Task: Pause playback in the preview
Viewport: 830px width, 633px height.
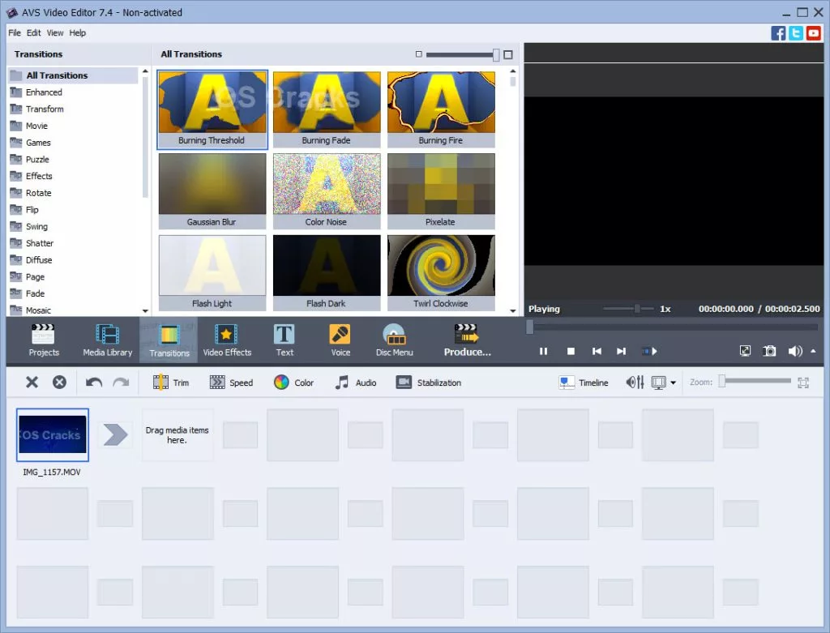Action: 543,352
